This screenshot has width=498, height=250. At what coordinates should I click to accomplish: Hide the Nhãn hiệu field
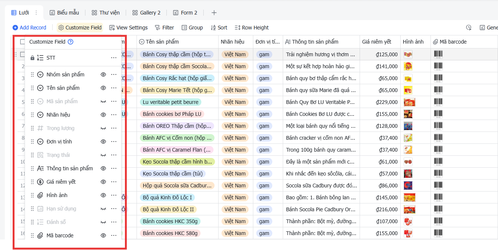103,115
